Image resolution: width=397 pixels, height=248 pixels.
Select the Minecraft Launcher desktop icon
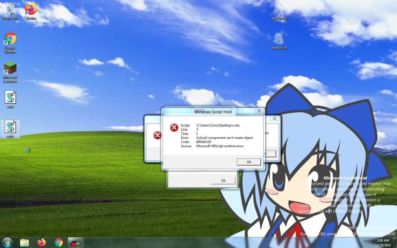(10, 72)
